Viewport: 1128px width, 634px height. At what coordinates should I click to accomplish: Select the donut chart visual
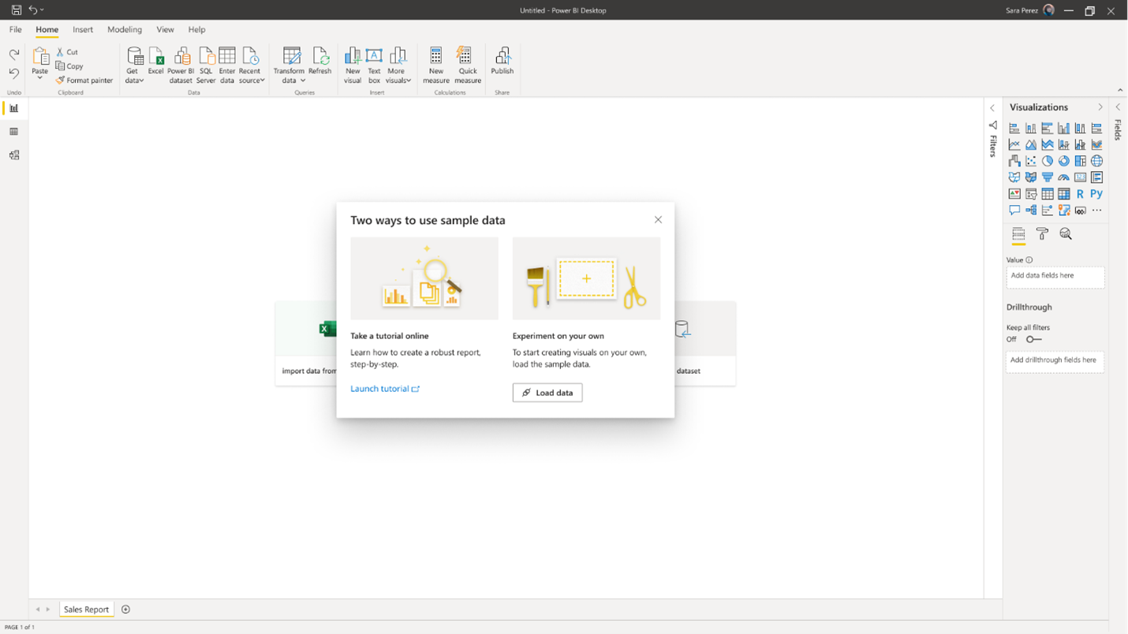(1064, 161)
